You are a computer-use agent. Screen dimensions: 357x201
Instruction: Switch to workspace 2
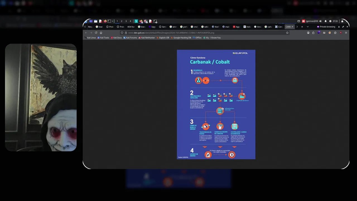point(122,21)
